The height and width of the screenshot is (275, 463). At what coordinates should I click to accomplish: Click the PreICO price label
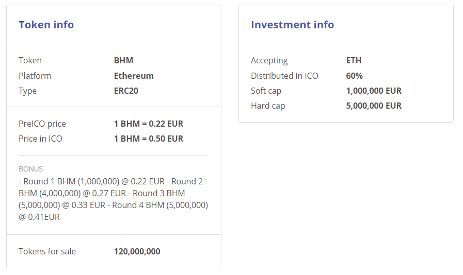42,124
